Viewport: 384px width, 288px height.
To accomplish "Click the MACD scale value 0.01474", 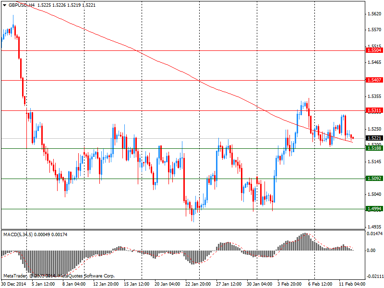I will tap(374, 234).
